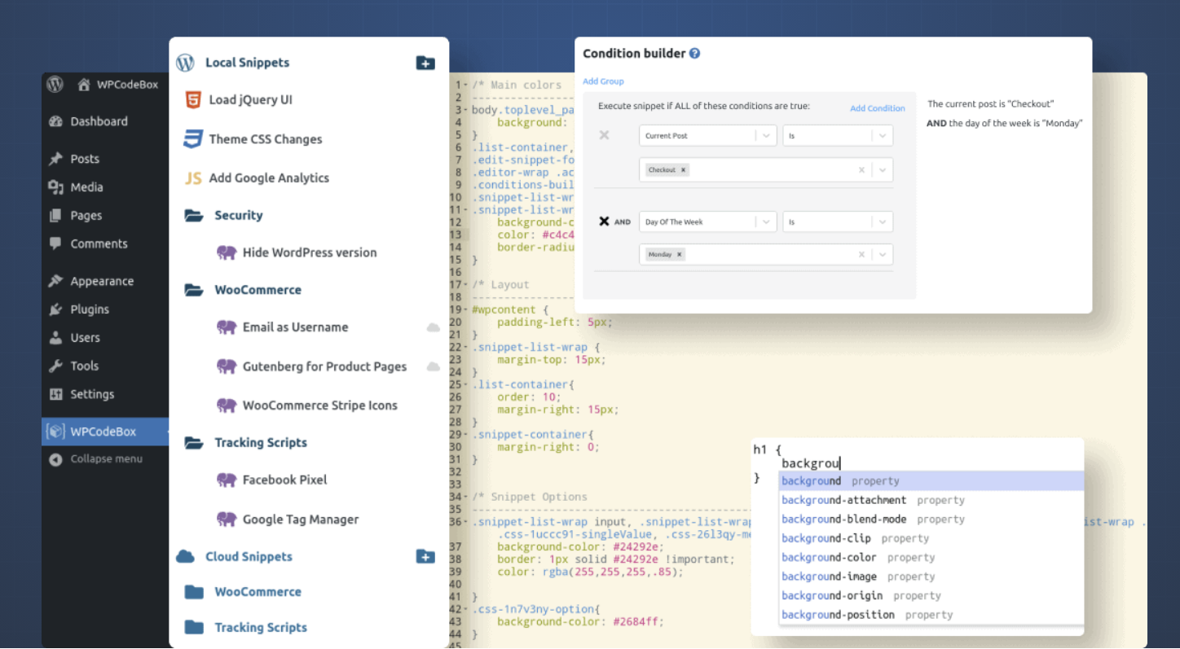Select the WPCodeBox sidebar menu item
Image resolution: width=1180 pixels, height=649 pixels.
point(105,432)
